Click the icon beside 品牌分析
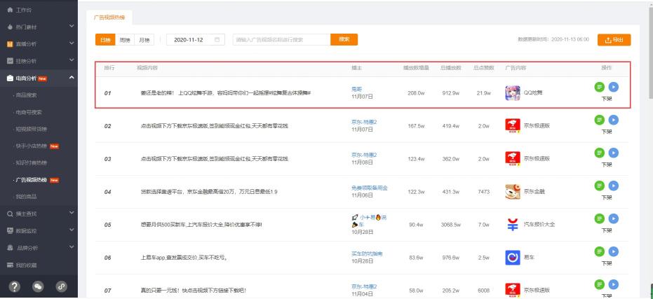This screenshot has height=299, width=653. click(10, 248)
